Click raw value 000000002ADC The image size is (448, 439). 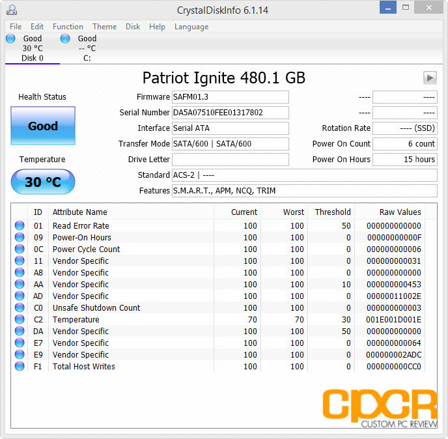coord(393,355)
